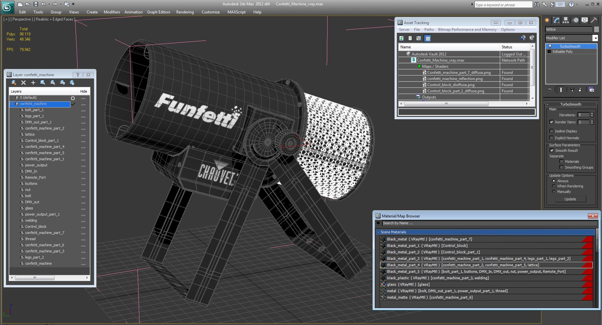Image resolution: width=602 pixels, height=325 pixels.
Task: Open the quick access toolbar customize dropdown
Action: pyautogui.click(x=73, y=4)
